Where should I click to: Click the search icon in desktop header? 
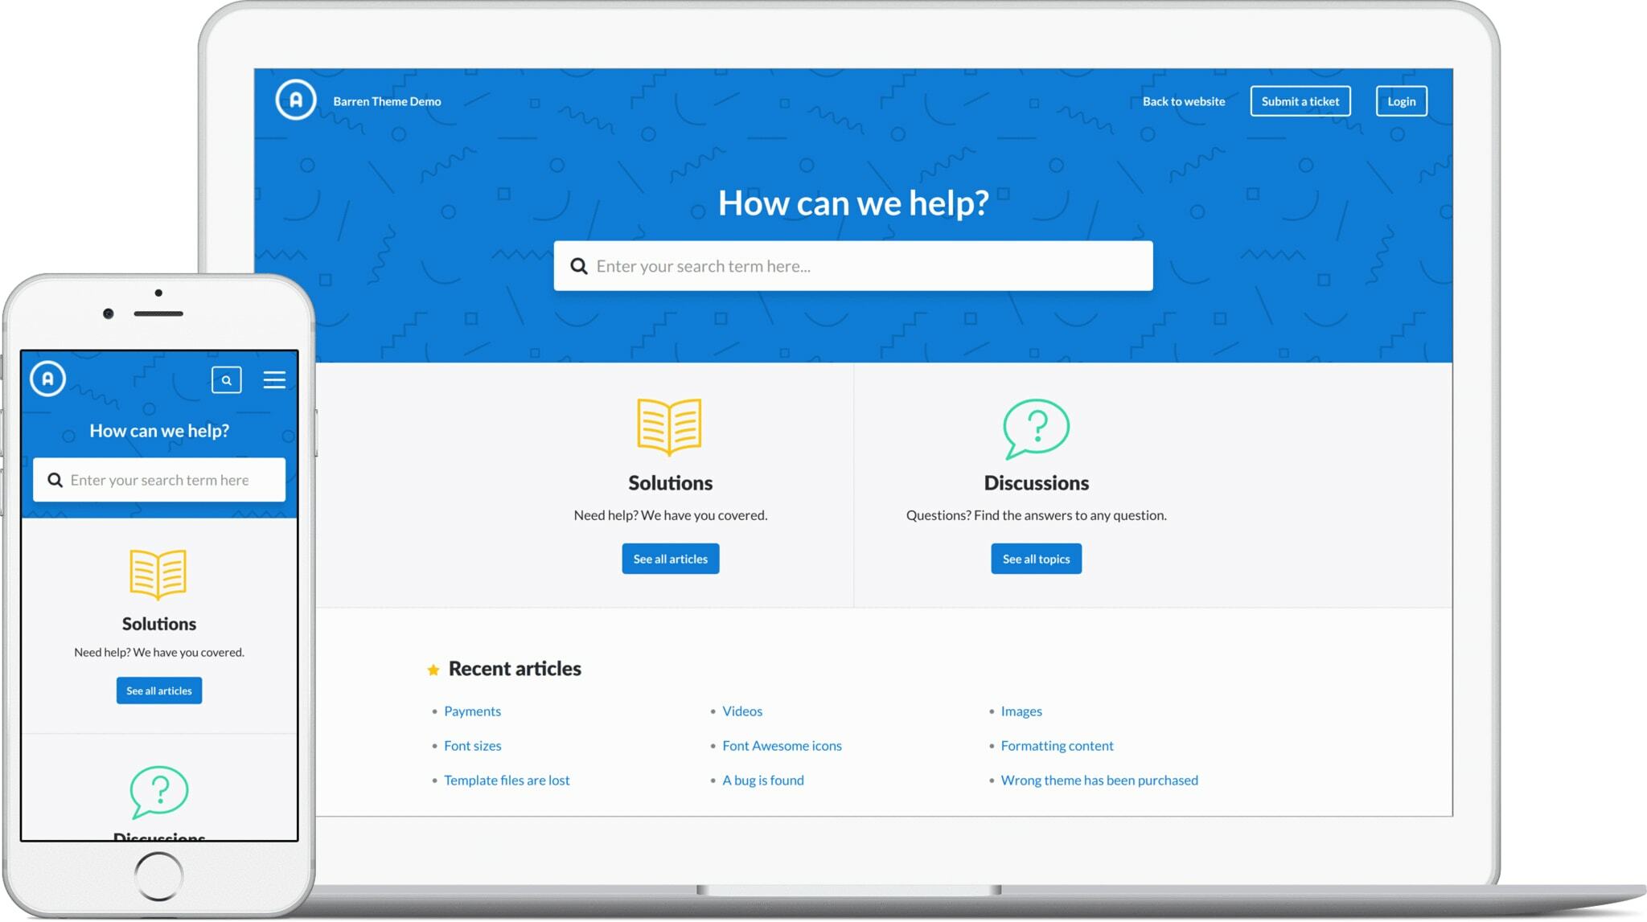(578, 264)
